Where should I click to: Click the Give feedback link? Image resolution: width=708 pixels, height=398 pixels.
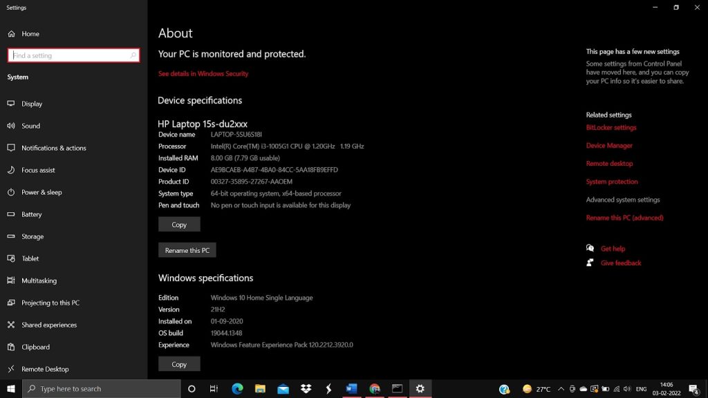[x=621, y=263]
